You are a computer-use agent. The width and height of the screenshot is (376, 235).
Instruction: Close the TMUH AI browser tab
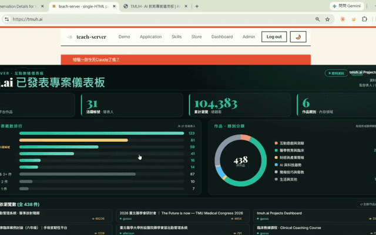[x=186, y=6]
